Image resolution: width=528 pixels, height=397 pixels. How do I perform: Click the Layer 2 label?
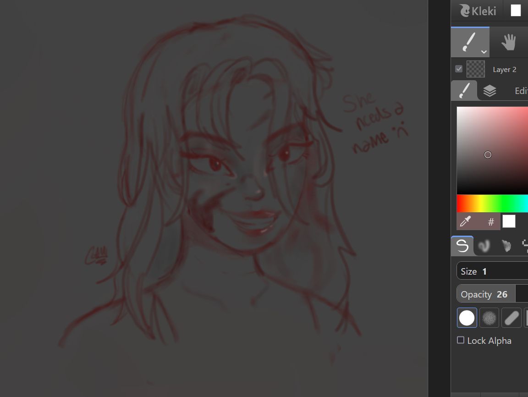coord(505,70)
